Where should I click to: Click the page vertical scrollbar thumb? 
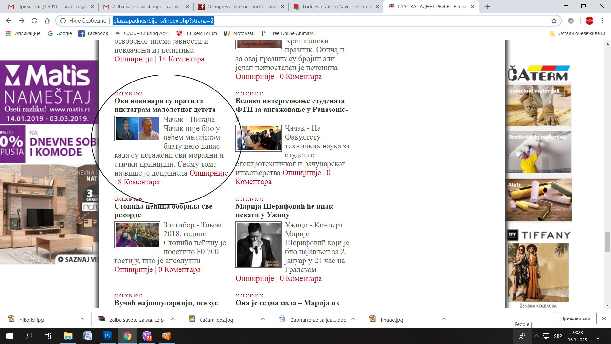pos(607,242)
